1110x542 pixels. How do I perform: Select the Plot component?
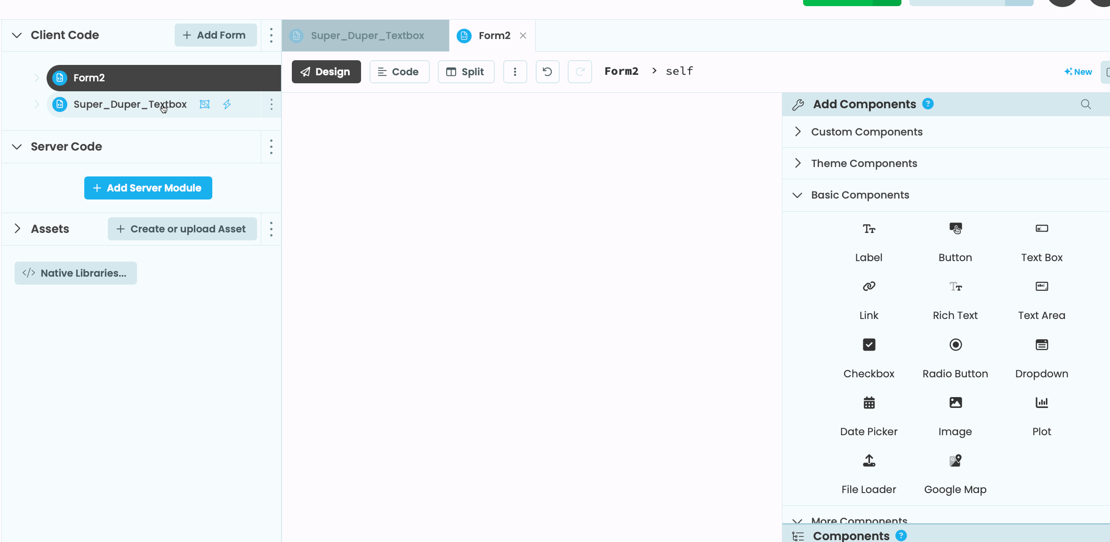tap(1042, 417)
